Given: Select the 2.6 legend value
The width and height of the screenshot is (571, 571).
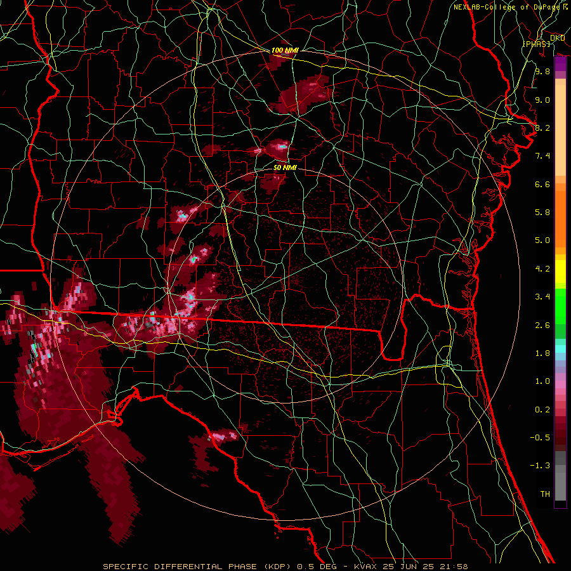Looking at the screenshot, I should point(542,325).
